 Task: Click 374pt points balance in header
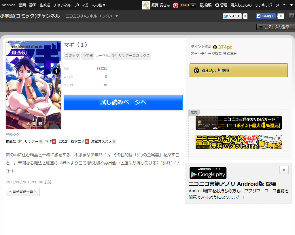pyautogui.click(x=185, y=5)
